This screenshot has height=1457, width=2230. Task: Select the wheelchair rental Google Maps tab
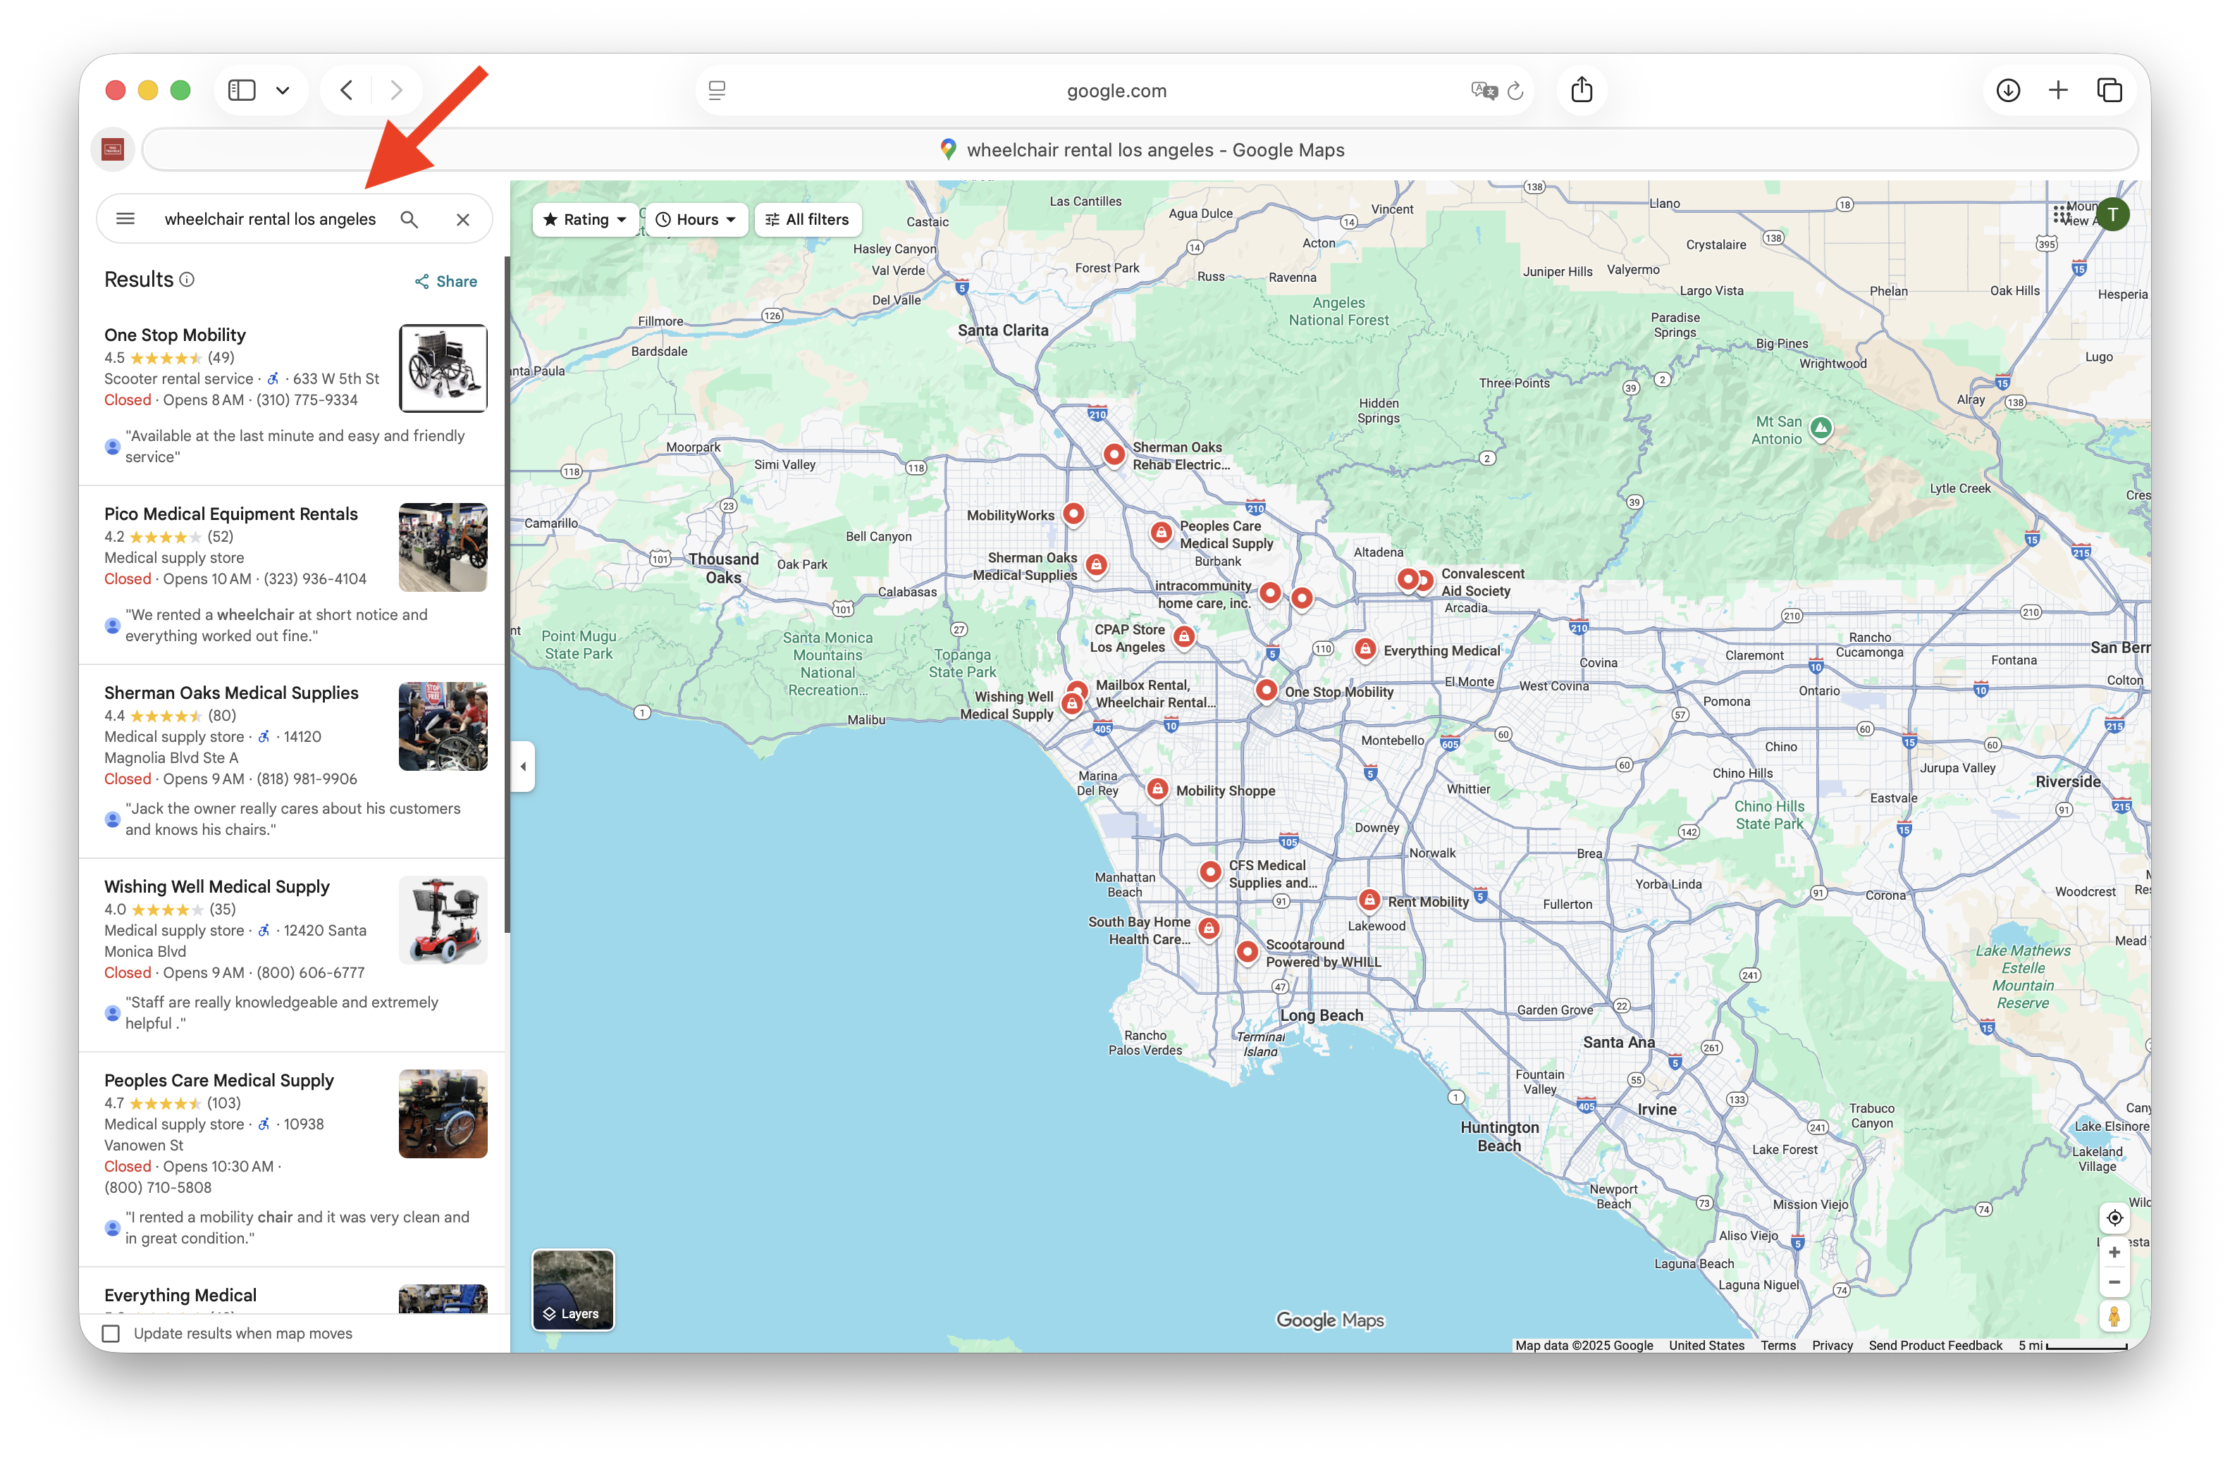(1140, 150)
